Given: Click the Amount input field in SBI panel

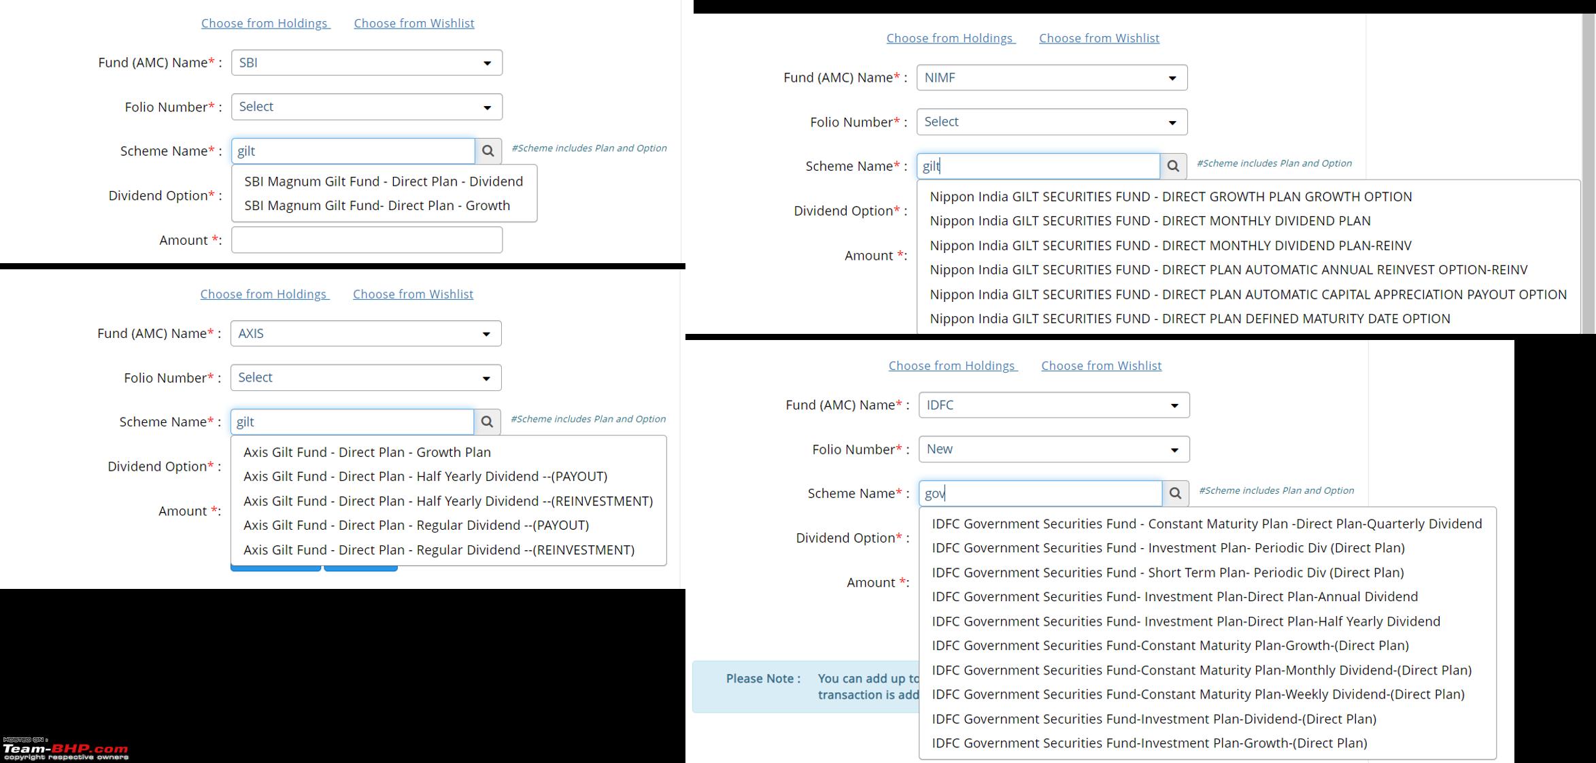Looking at the screenshot, I should point(367,240).
